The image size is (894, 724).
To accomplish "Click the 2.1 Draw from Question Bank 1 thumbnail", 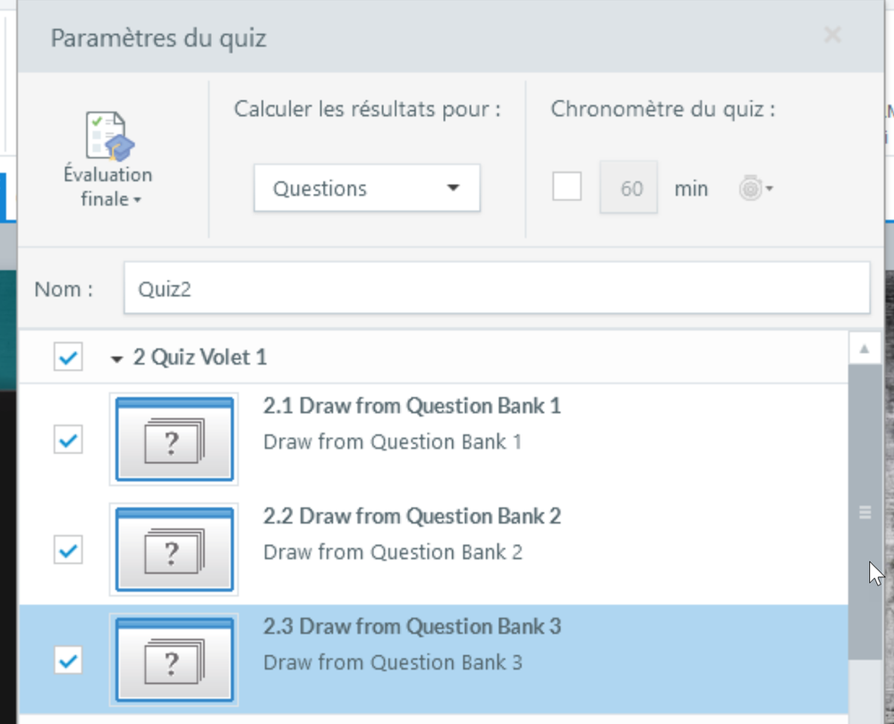I will pos(174,440).
